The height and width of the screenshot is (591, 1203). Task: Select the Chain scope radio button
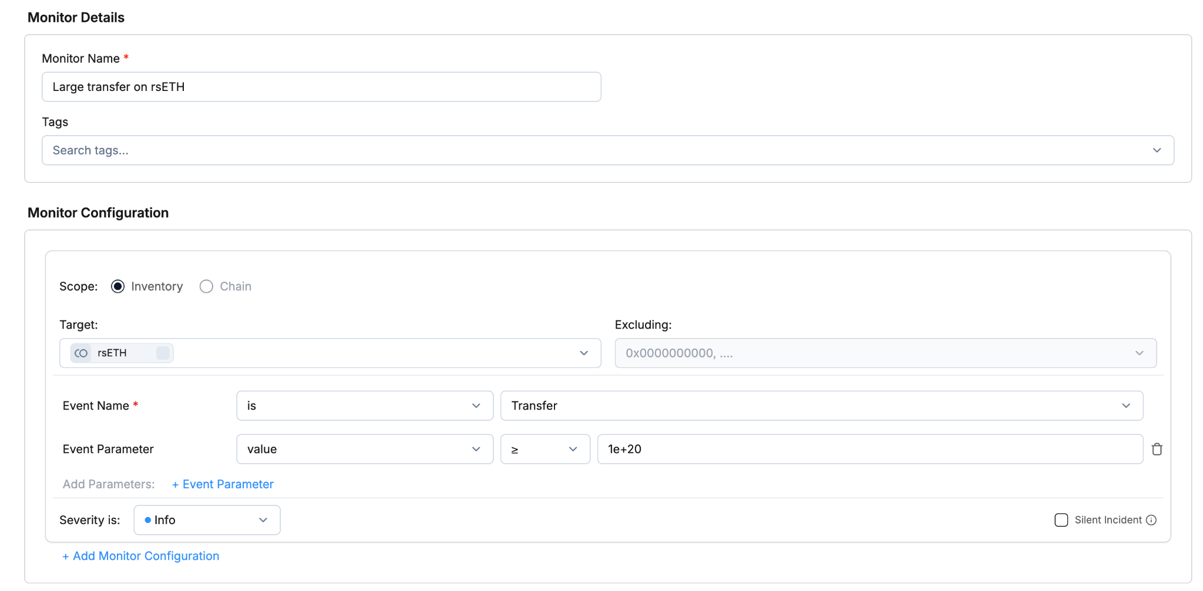coord(206,286)
